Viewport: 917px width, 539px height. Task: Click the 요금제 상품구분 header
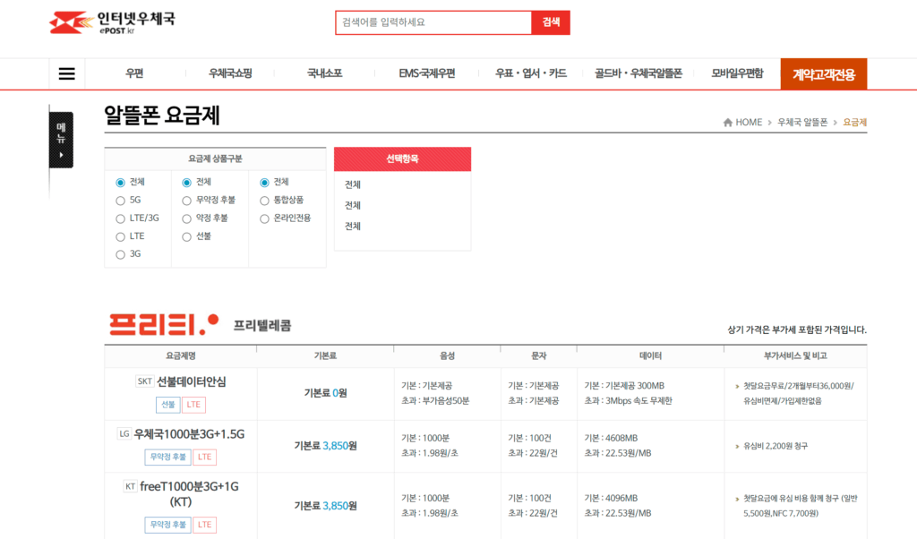[x=215, y=159]
